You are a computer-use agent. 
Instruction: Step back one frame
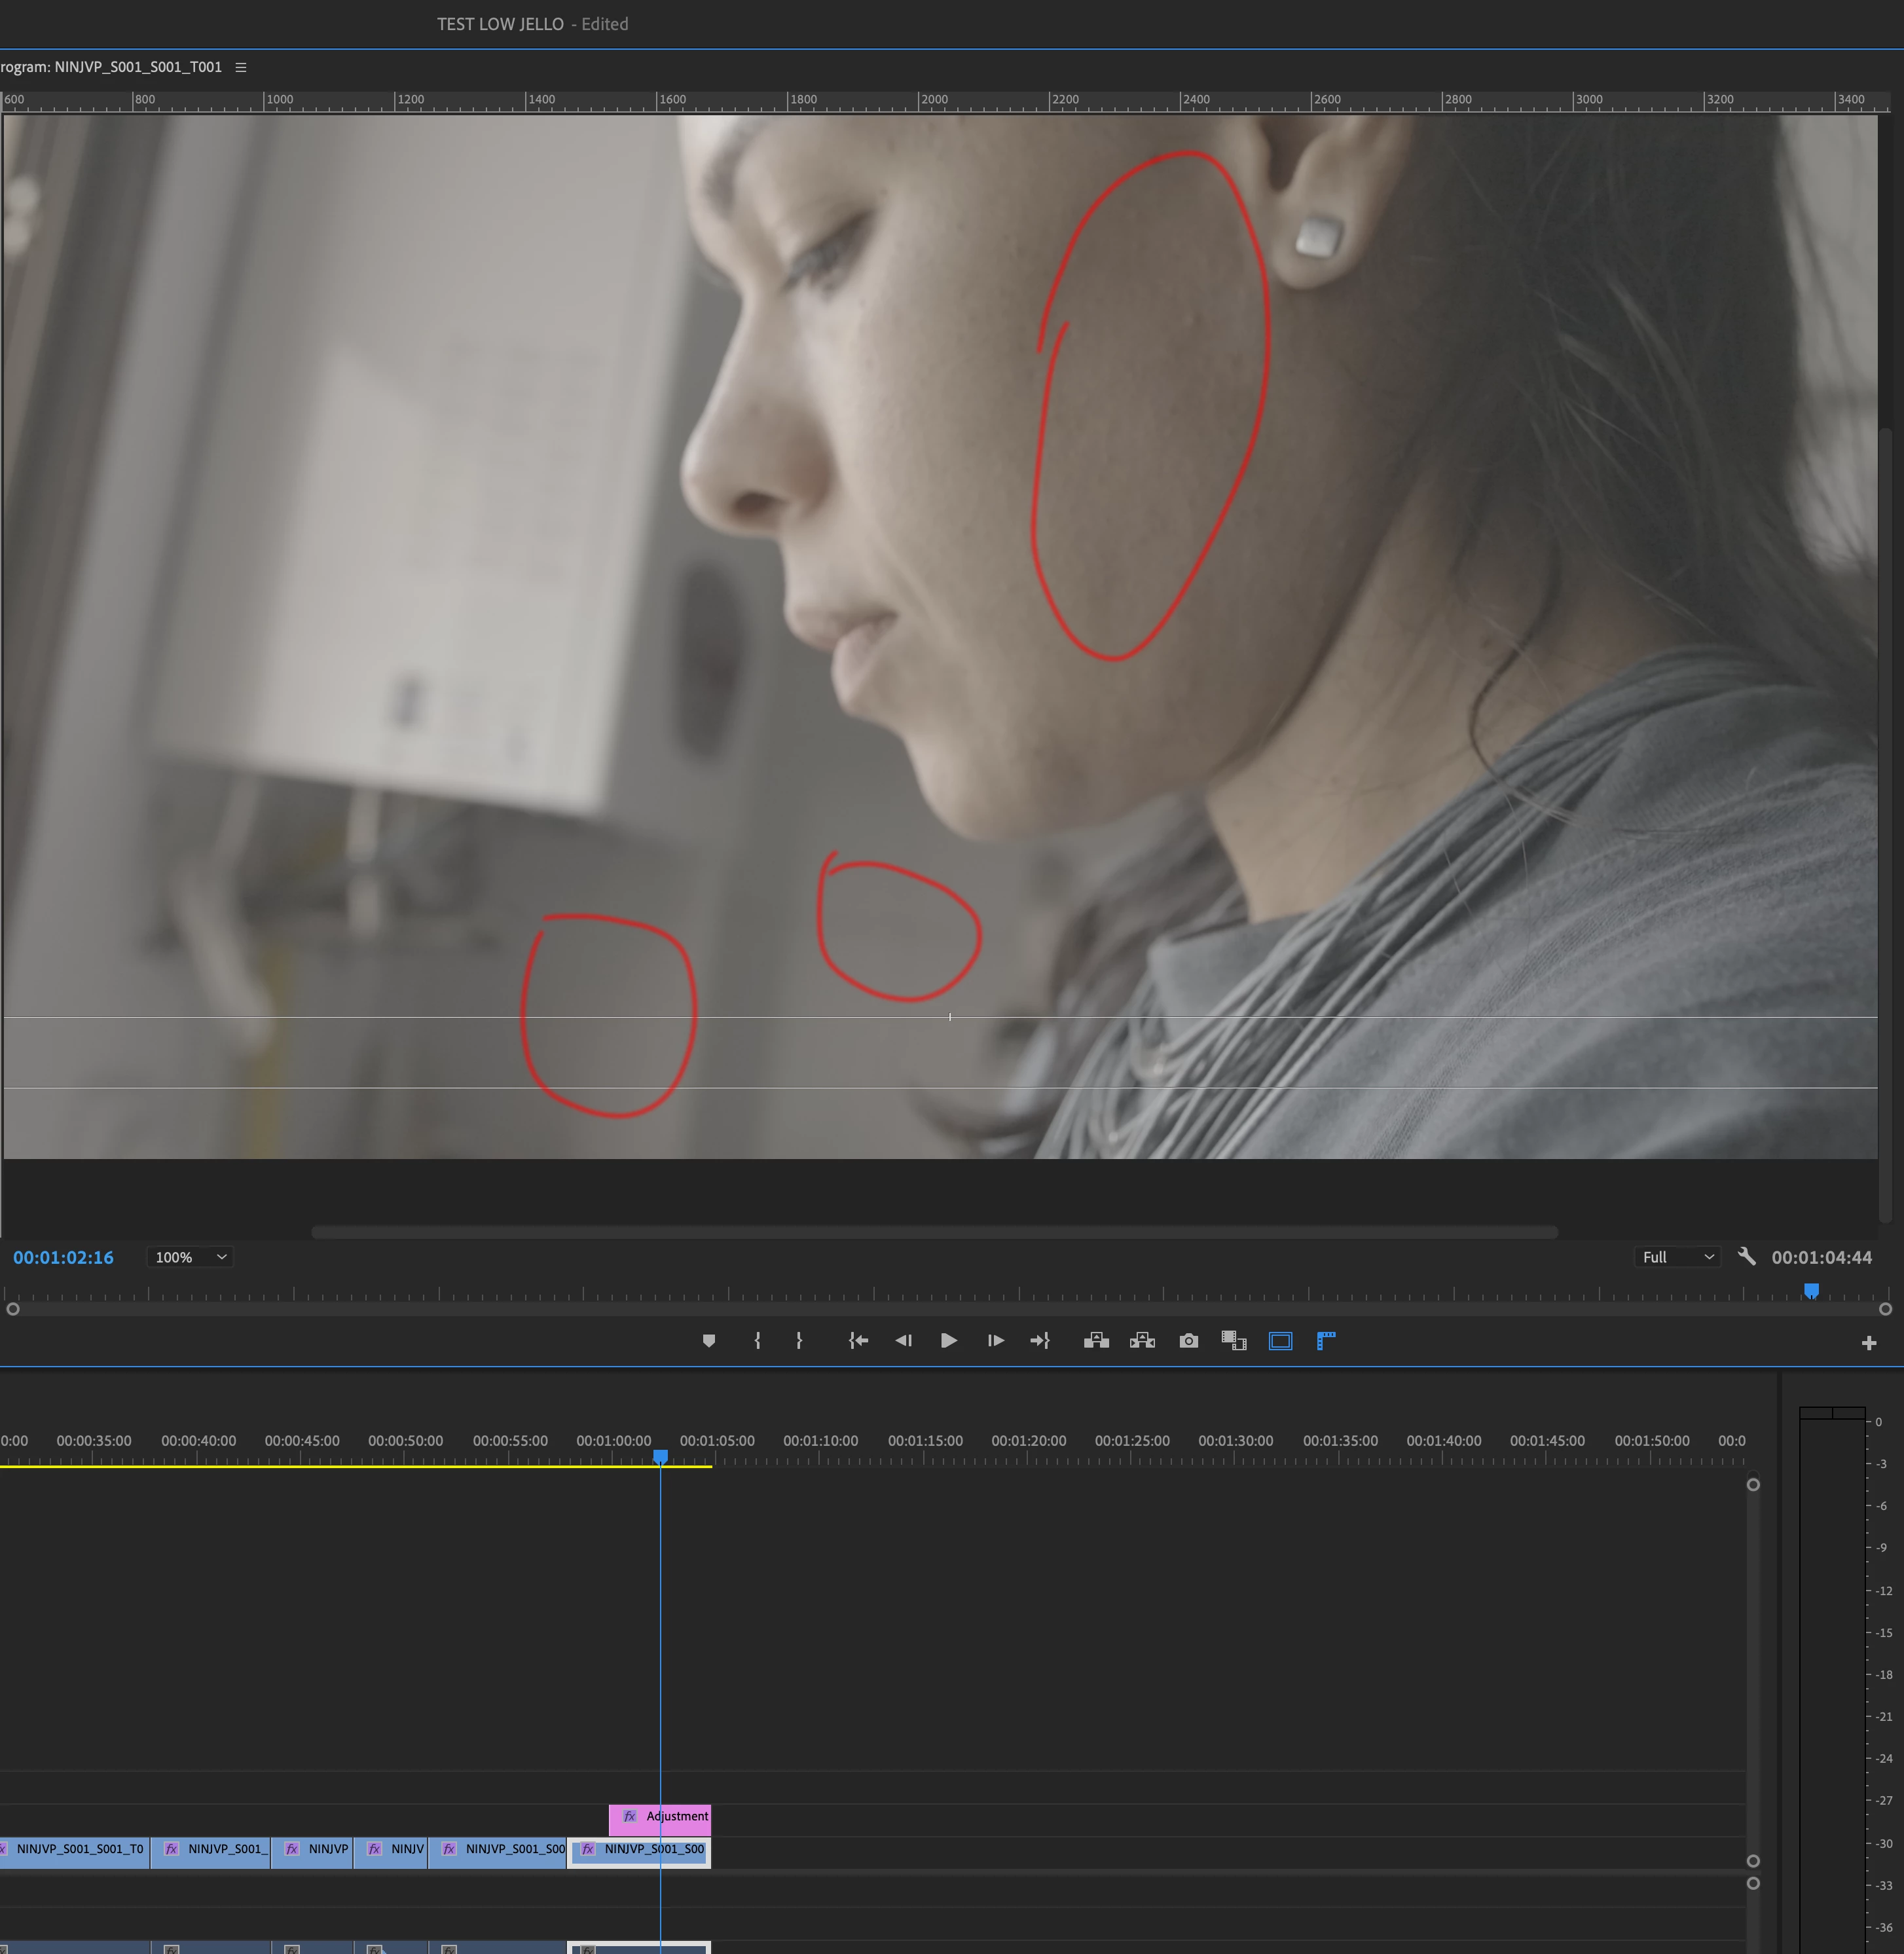(903, 1341)
